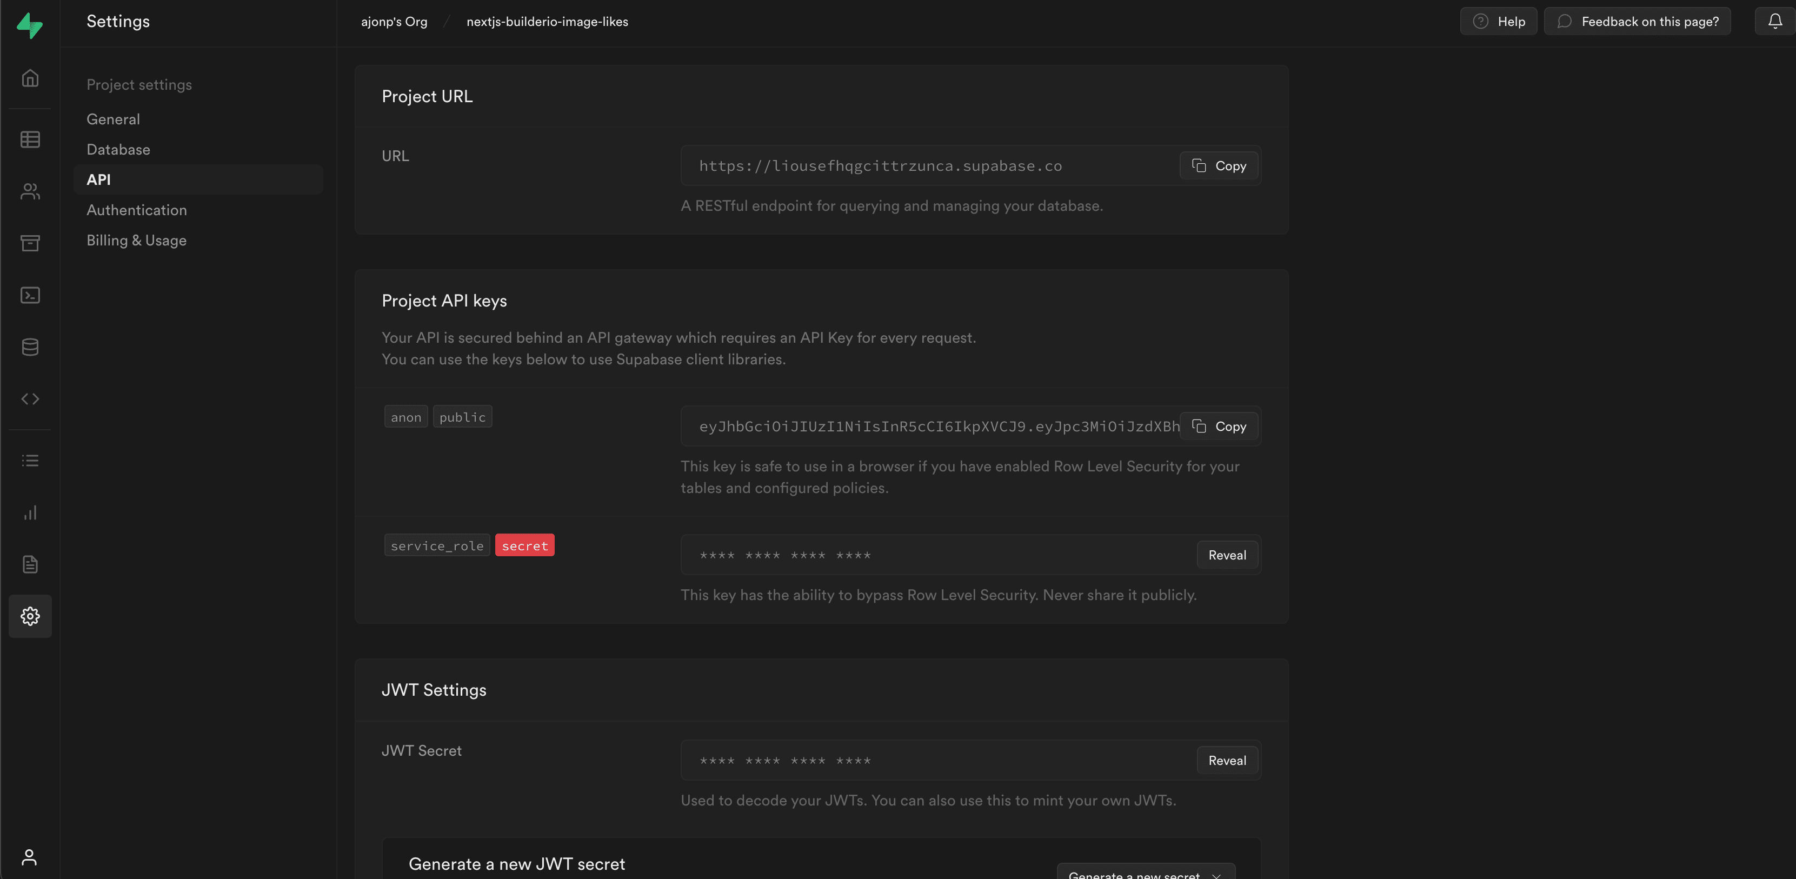Open the API docs document icon

tap(30, 564)
